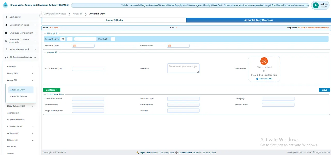This screenshot has height=155, width=331.
Task: Click the key icon beside Login Time
Action: coord(138,153)
